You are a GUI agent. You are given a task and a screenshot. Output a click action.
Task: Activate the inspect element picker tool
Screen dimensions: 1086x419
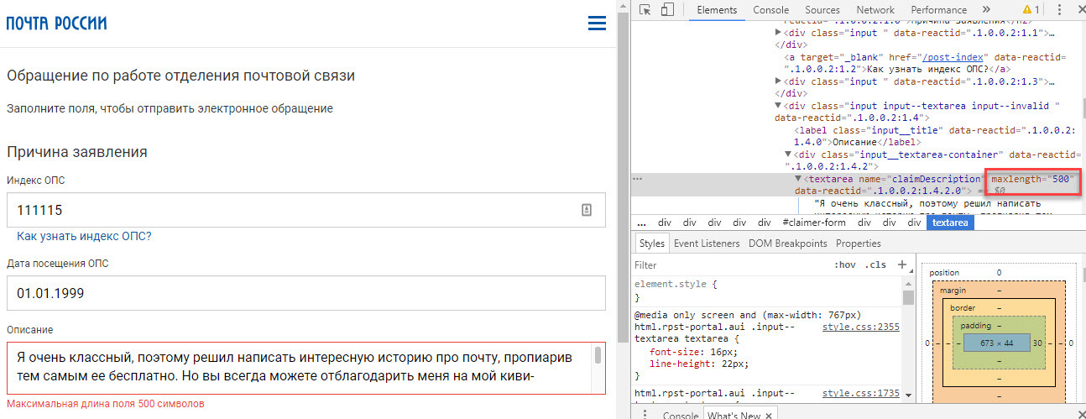(645, 10)
